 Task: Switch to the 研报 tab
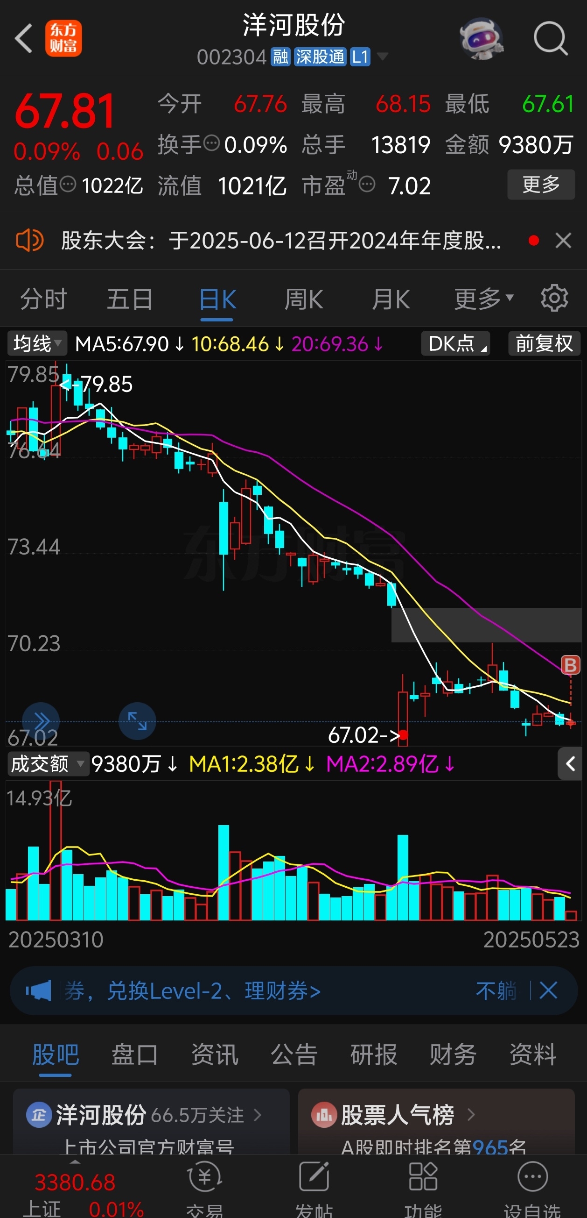(x=374, y=1055)
